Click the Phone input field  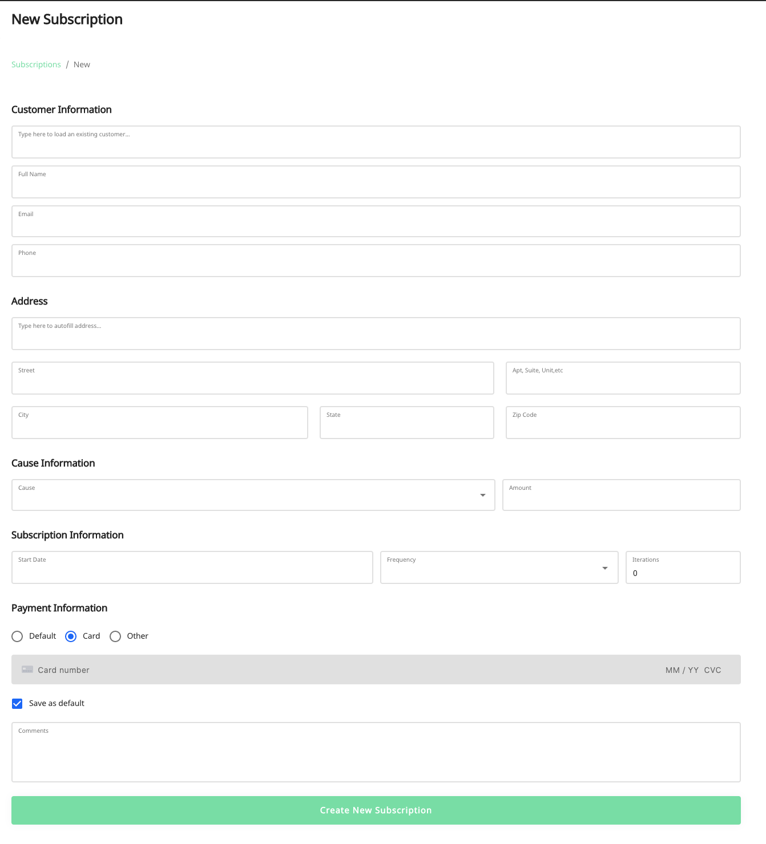click(x=376, y=261)
